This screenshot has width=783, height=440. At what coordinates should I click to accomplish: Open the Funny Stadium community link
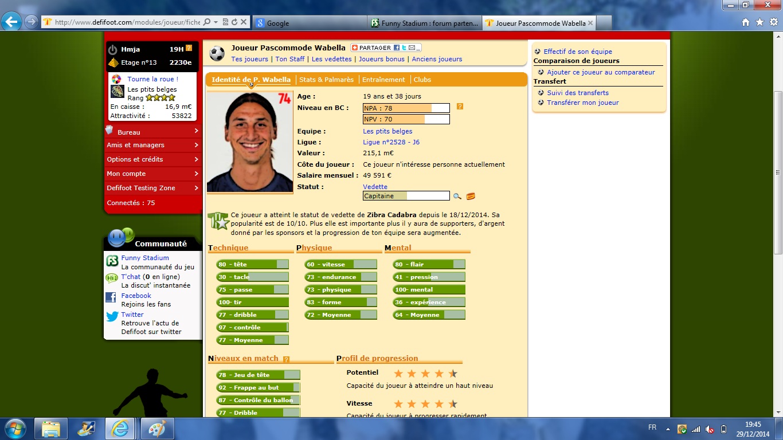(x=145, y=258)
